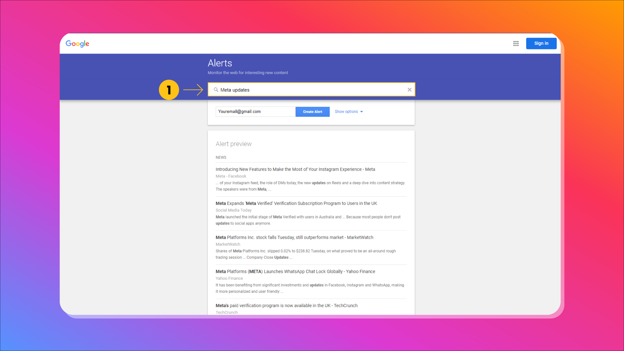This screenshot has height=351, width=624.
Task: Expand the Show options dropdown
Action: (349, 112)
